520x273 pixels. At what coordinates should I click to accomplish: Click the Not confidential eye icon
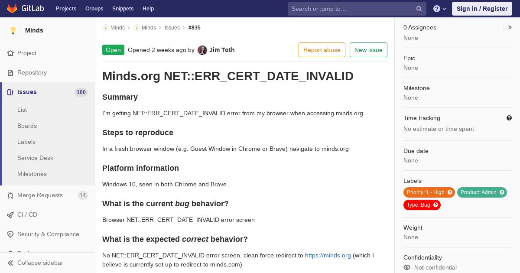407,268
